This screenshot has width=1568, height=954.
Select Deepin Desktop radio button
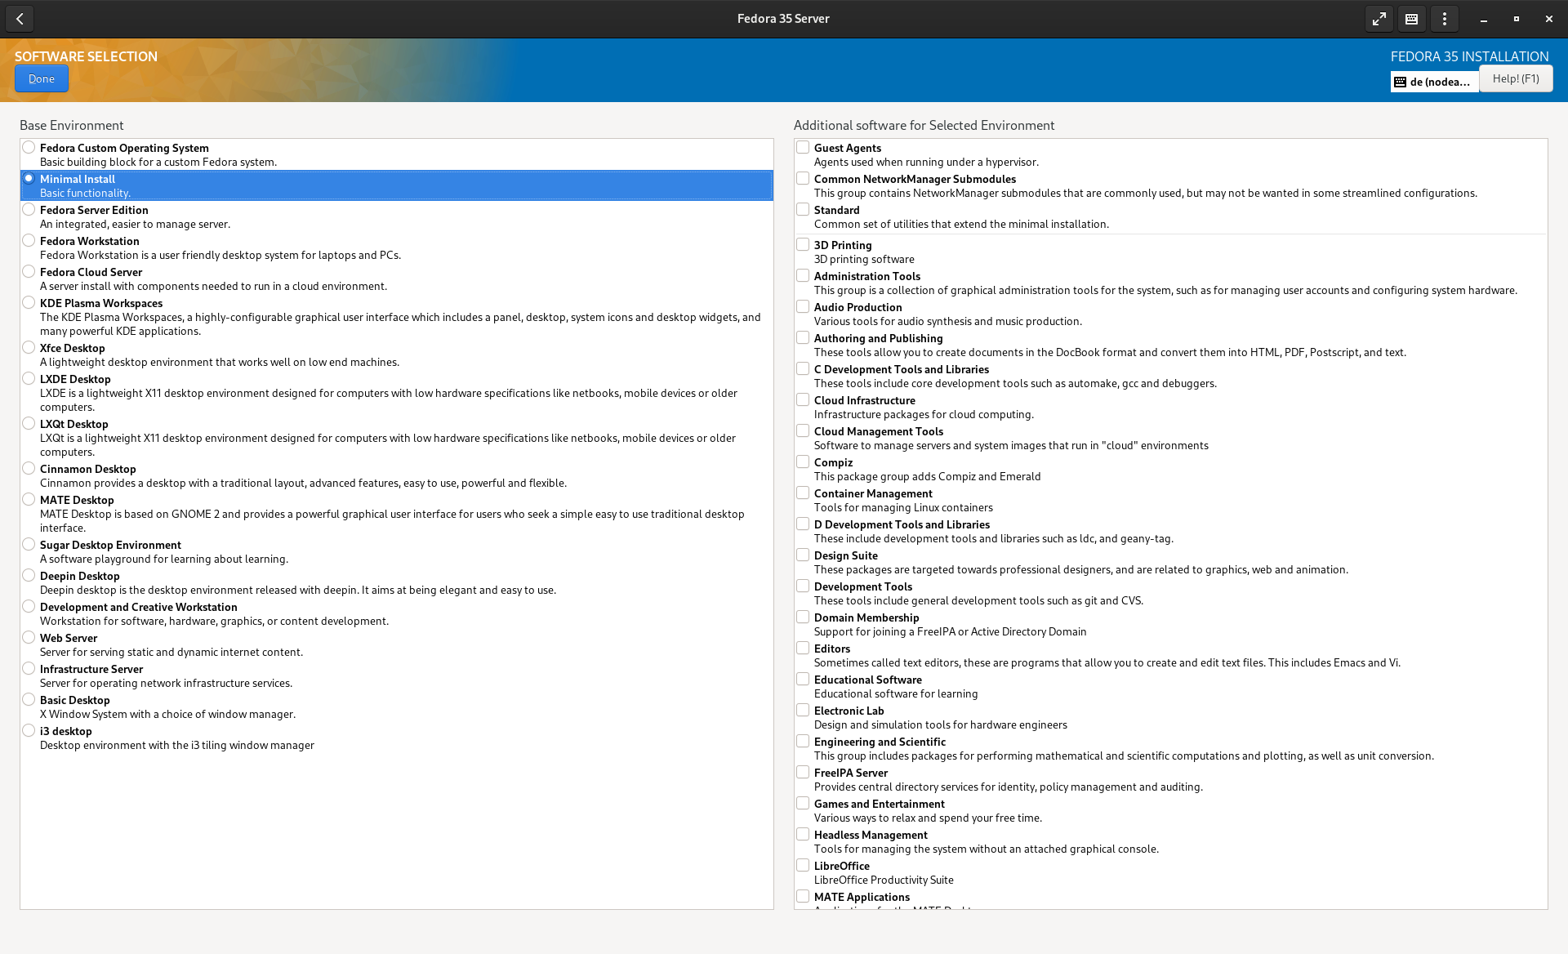pyautogui.click(x=29, y=576)
